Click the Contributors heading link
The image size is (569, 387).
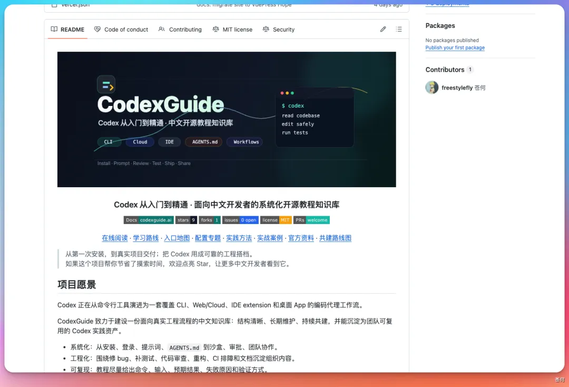[445, 70]
